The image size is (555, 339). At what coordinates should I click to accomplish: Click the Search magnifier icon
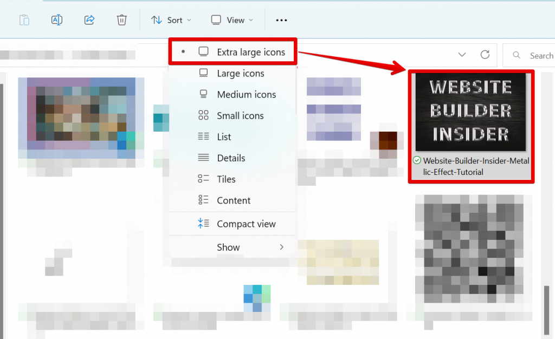tap(517, 55)
